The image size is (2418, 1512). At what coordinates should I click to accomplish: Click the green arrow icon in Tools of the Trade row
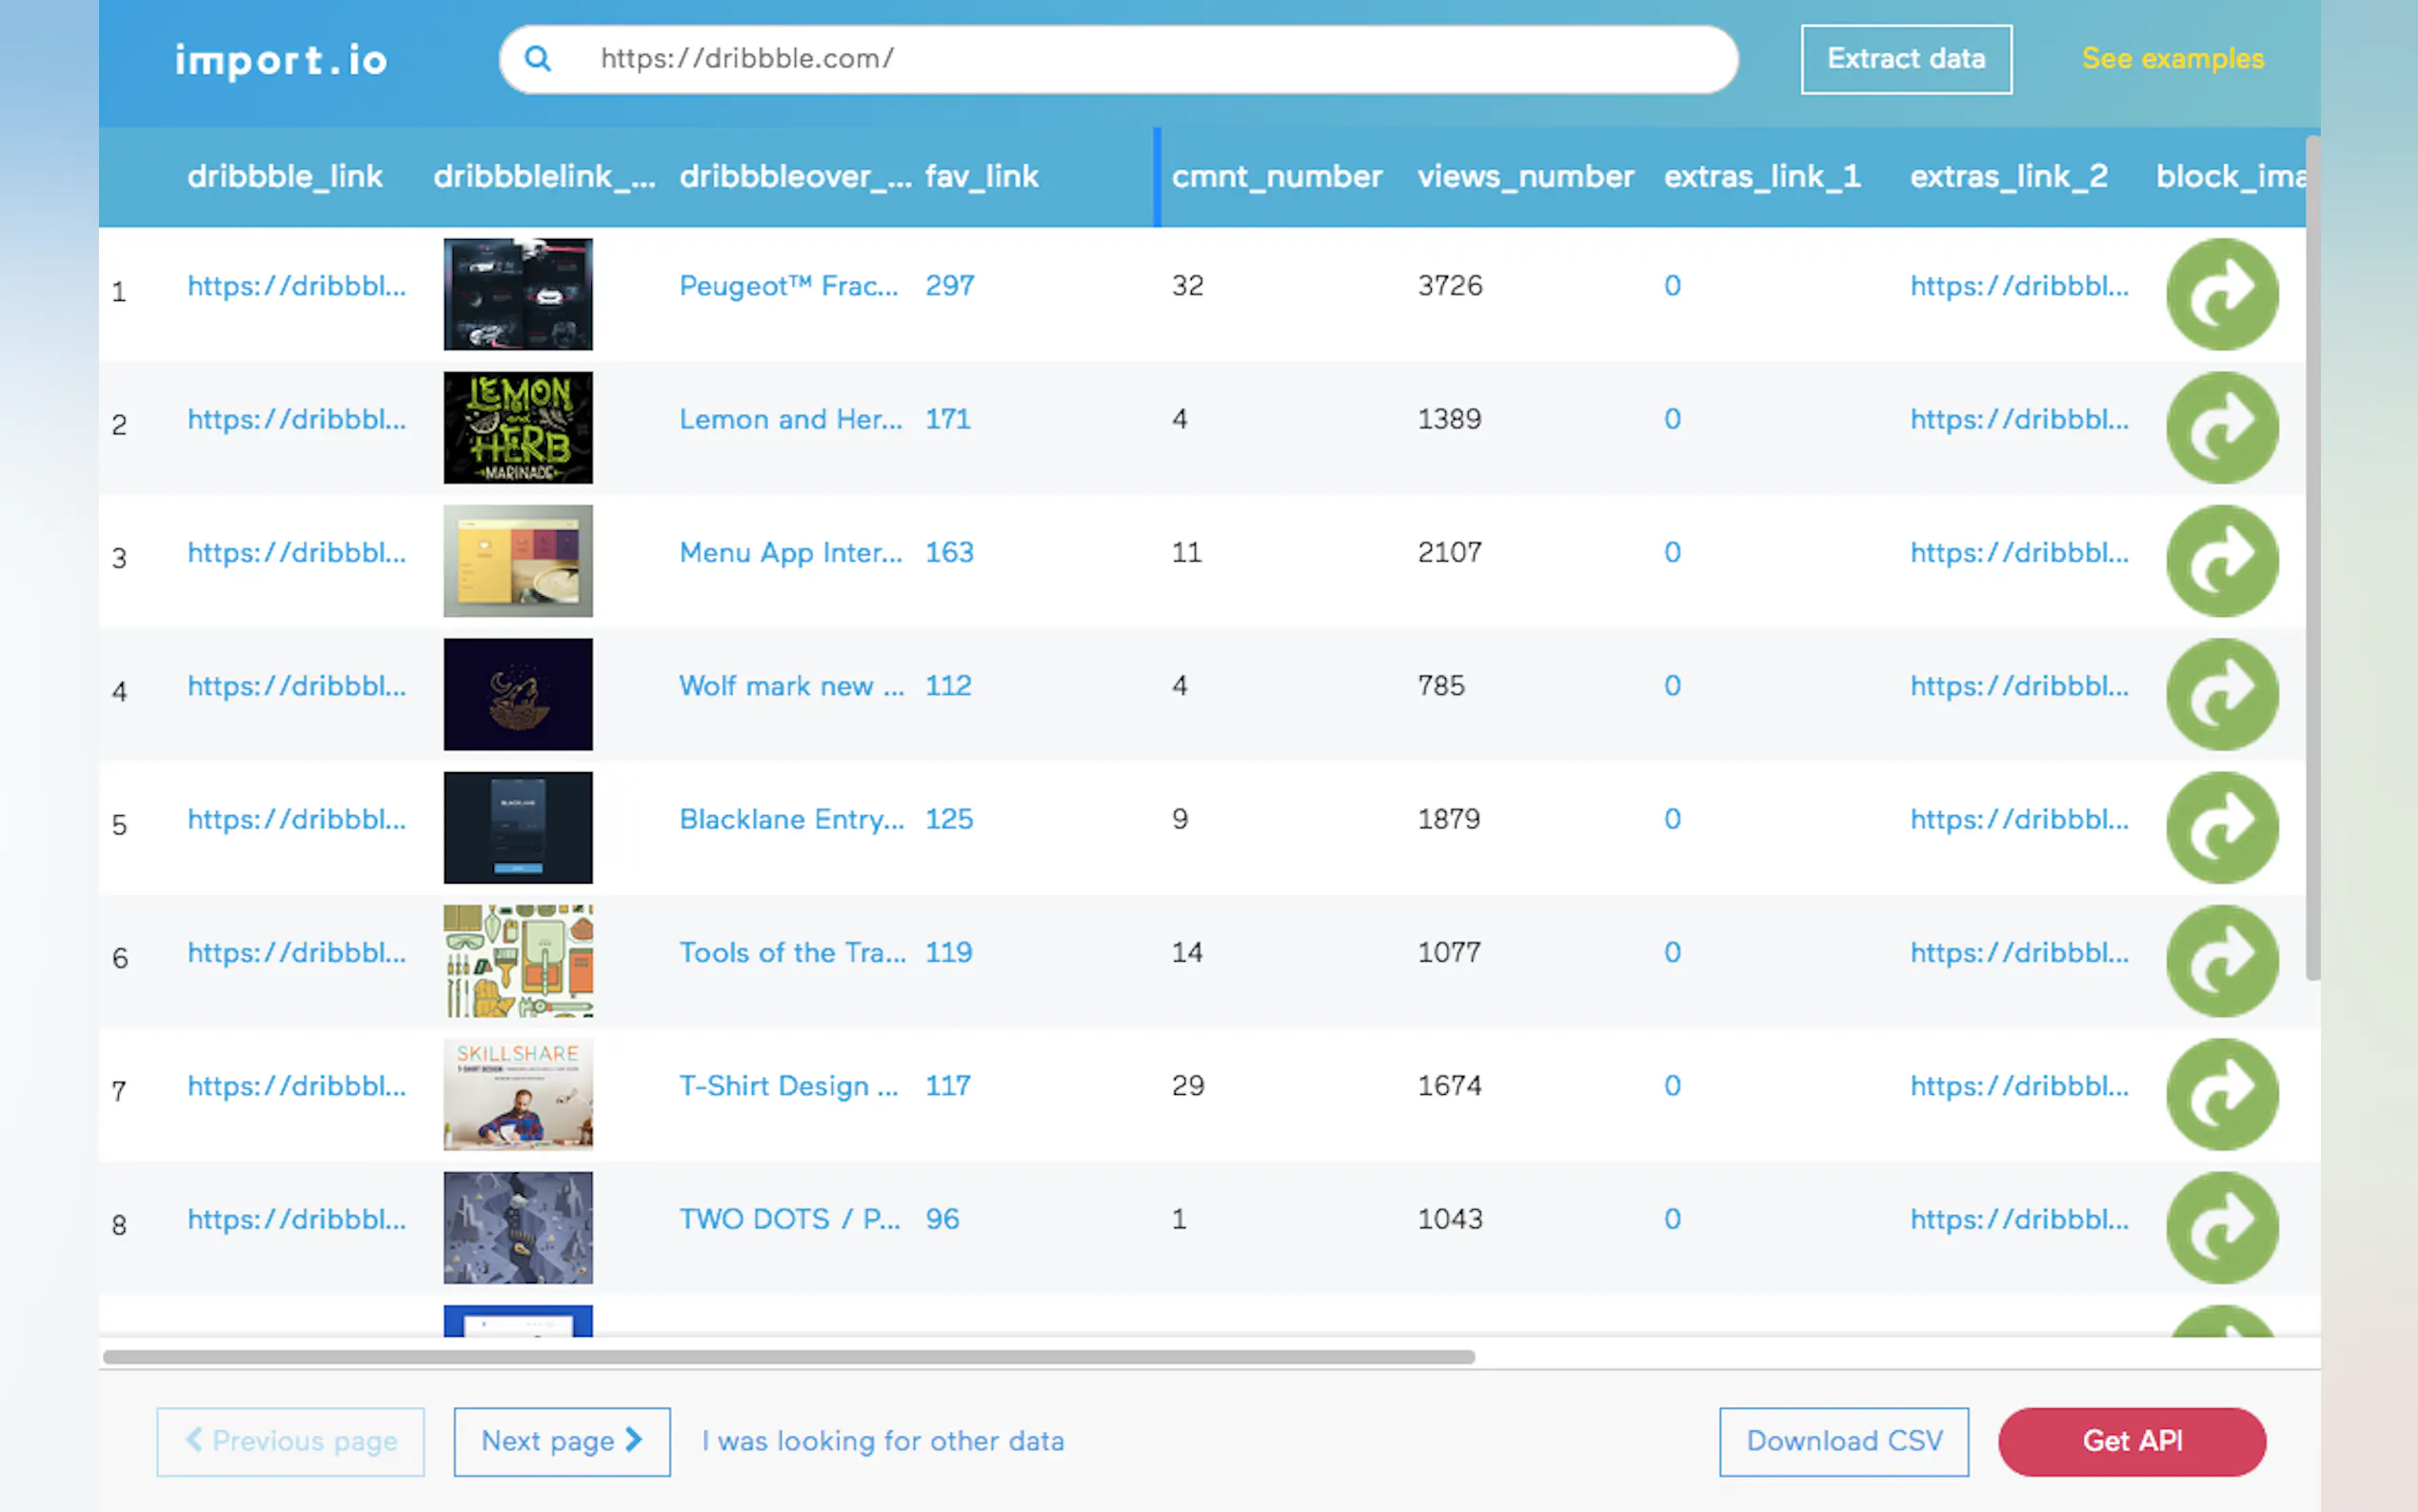point(2222,961)
